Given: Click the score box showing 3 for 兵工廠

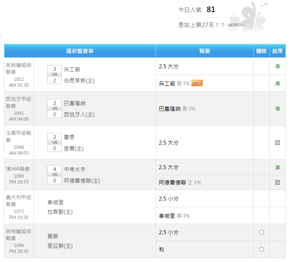Looking at the screenshot, I should 55,69.
